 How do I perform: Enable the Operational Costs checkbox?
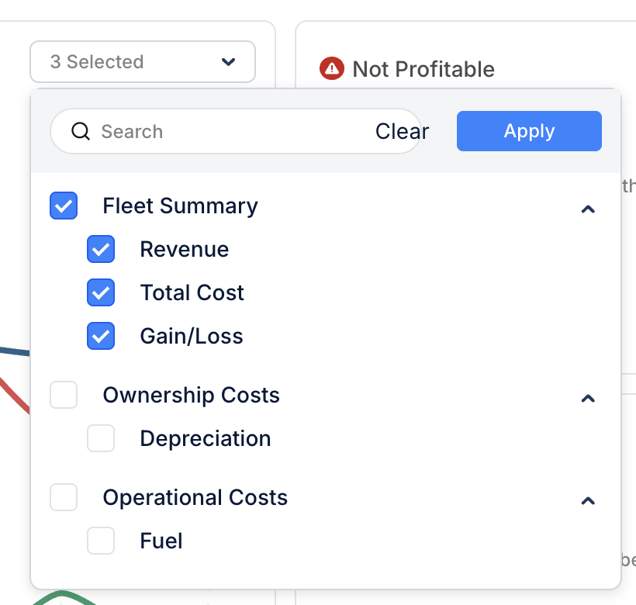click(64, 497)
